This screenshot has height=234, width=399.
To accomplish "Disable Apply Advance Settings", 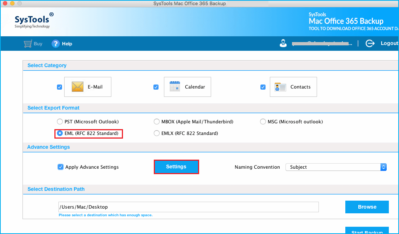I will click(x=60, y=167).
